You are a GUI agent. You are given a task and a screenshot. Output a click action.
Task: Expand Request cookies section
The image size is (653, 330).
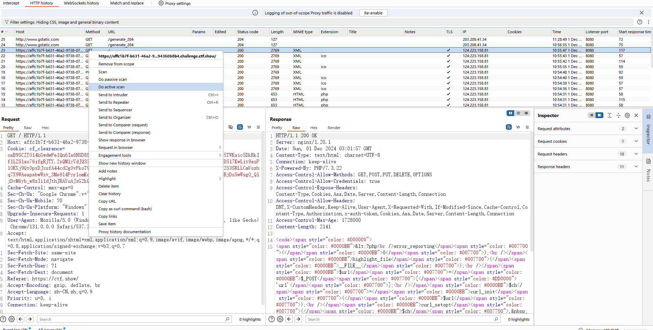(x=636, y=141)
